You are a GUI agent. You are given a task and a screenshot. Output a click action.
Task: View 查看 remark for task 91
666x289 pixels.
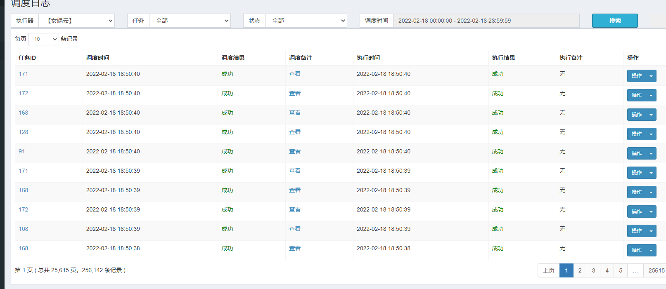(x=295, y=151)
